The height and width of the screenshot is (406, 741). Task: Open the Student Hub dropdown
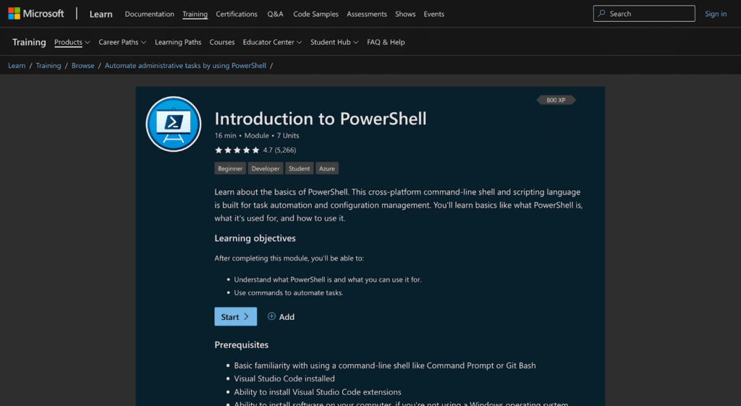click(334, 42)
